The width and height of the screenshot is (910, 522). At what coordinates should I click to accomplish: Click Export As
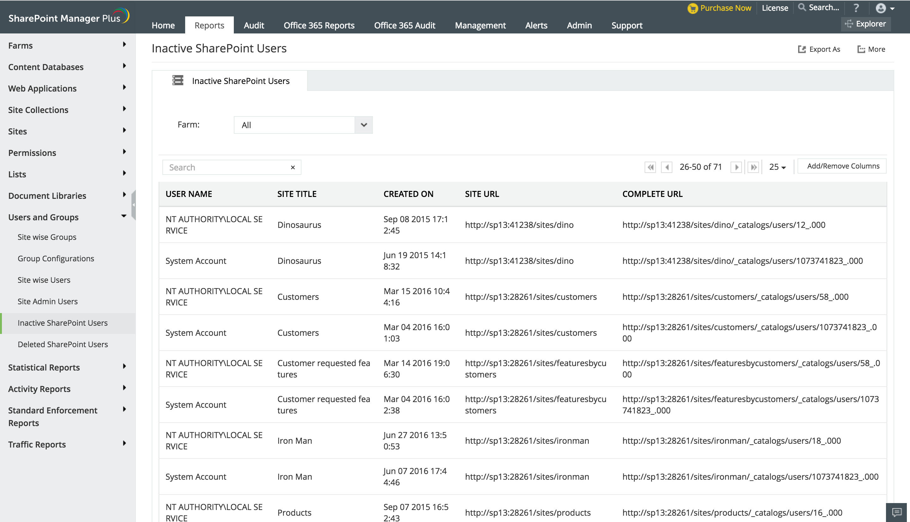point(819,49)
